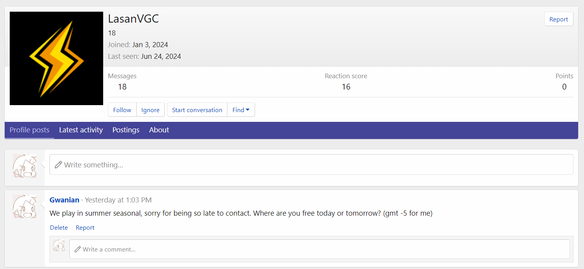584x269 pixels.
Task: Click pencil icon in Write a comment field
Action: pos(77,249)
